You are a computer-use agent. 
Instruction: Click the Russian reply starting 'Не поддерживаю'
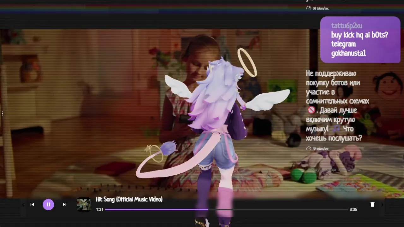[x=337, y=106]
